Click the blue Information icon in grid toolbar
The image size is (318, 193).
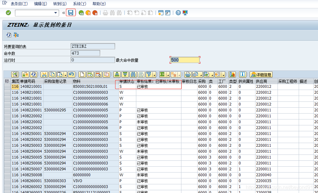point(243,74)
